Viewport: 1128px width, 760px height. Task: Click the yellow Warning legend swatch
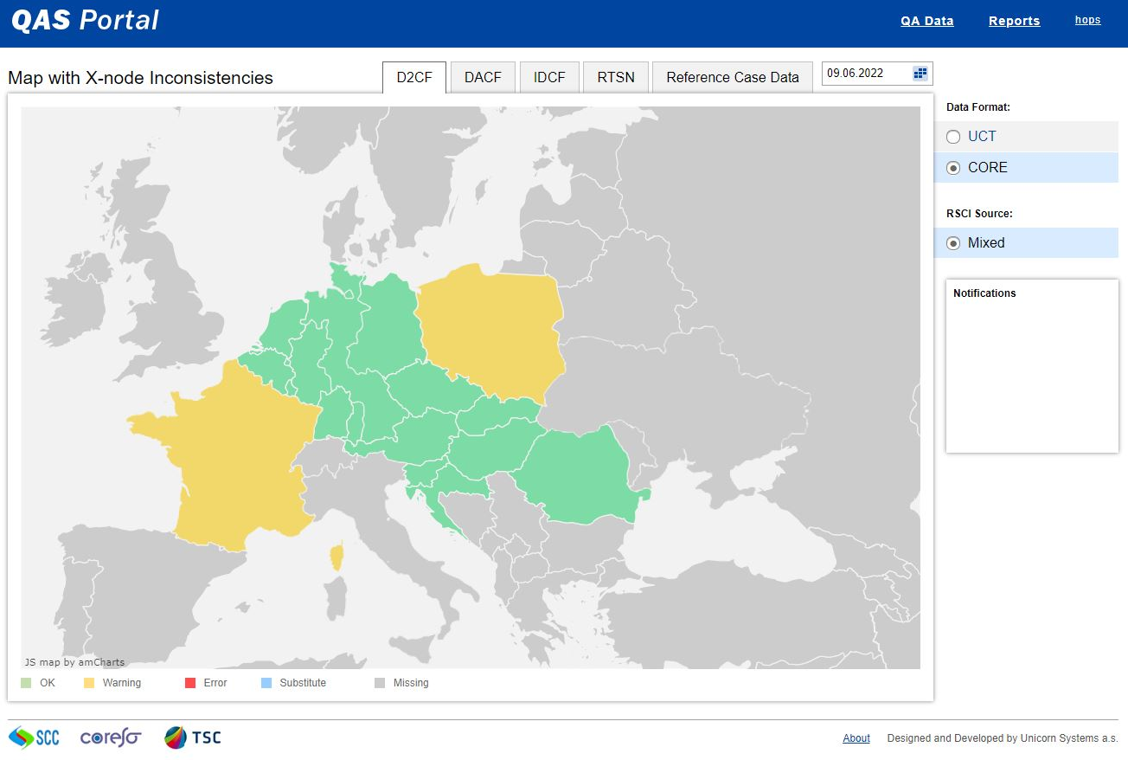point(89,683)
